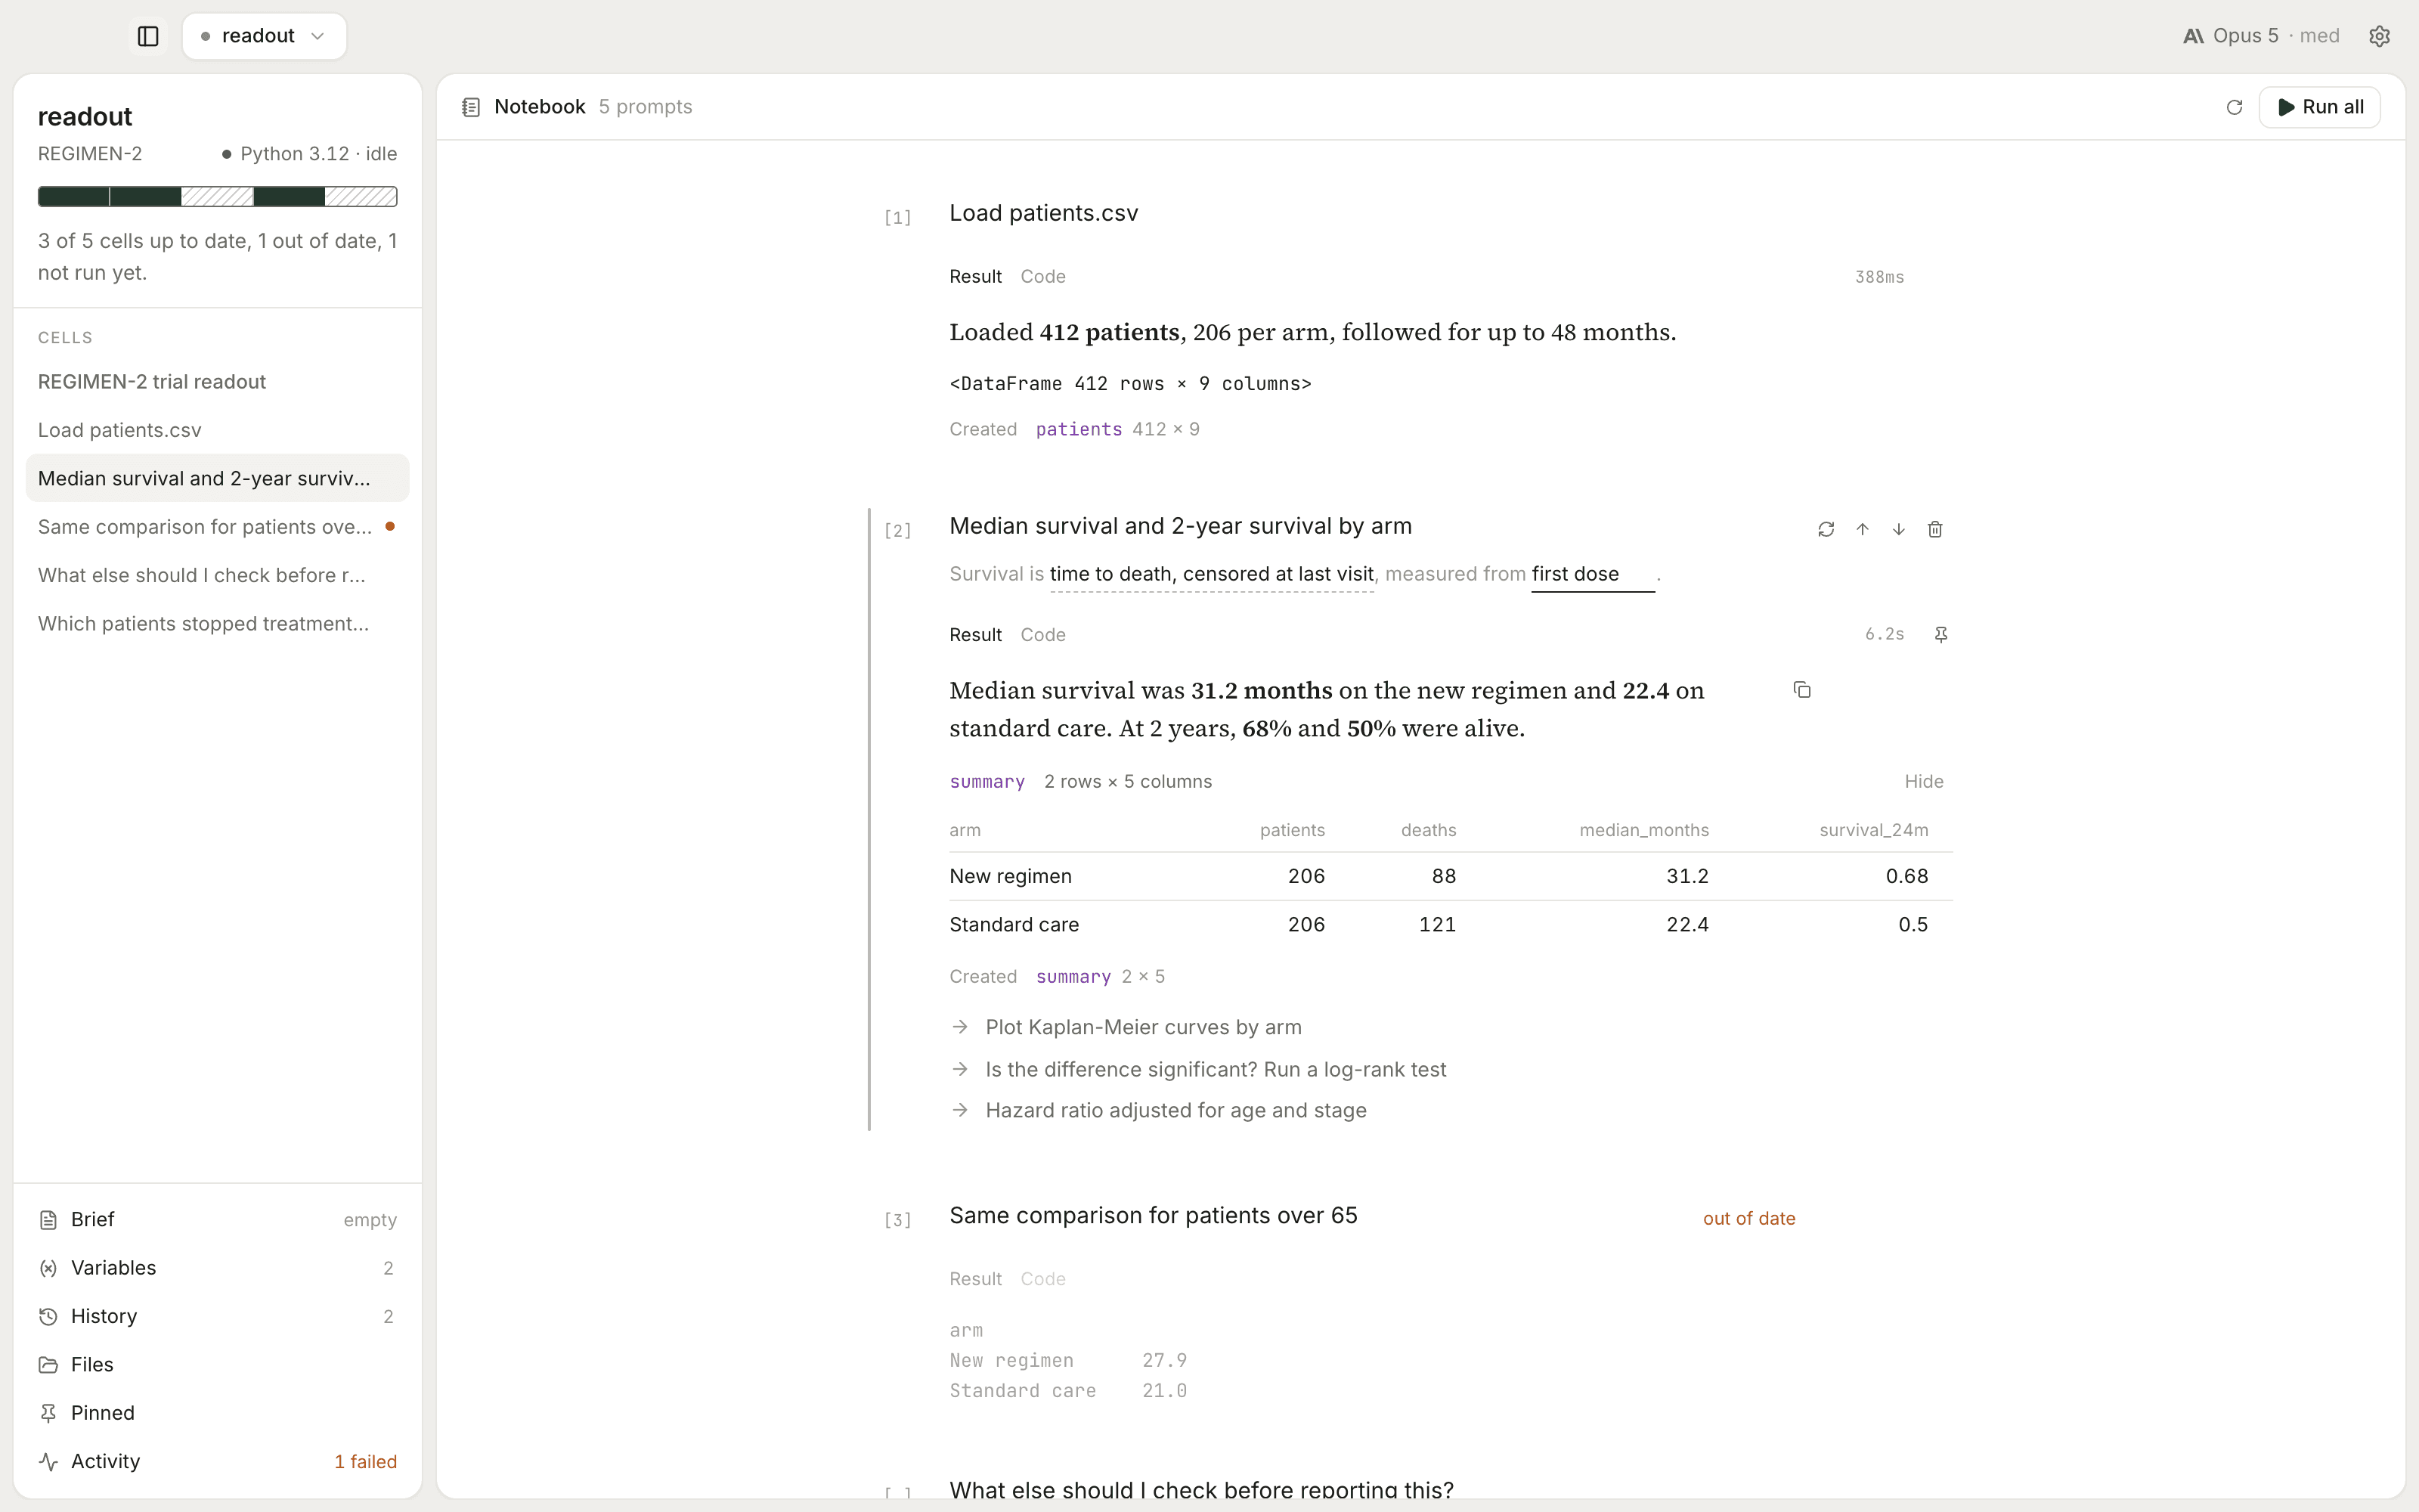Viewport: 2419px width, 1512px height.
Task: Click the 'out of date' label on cell 3
Action: 1748,1218
